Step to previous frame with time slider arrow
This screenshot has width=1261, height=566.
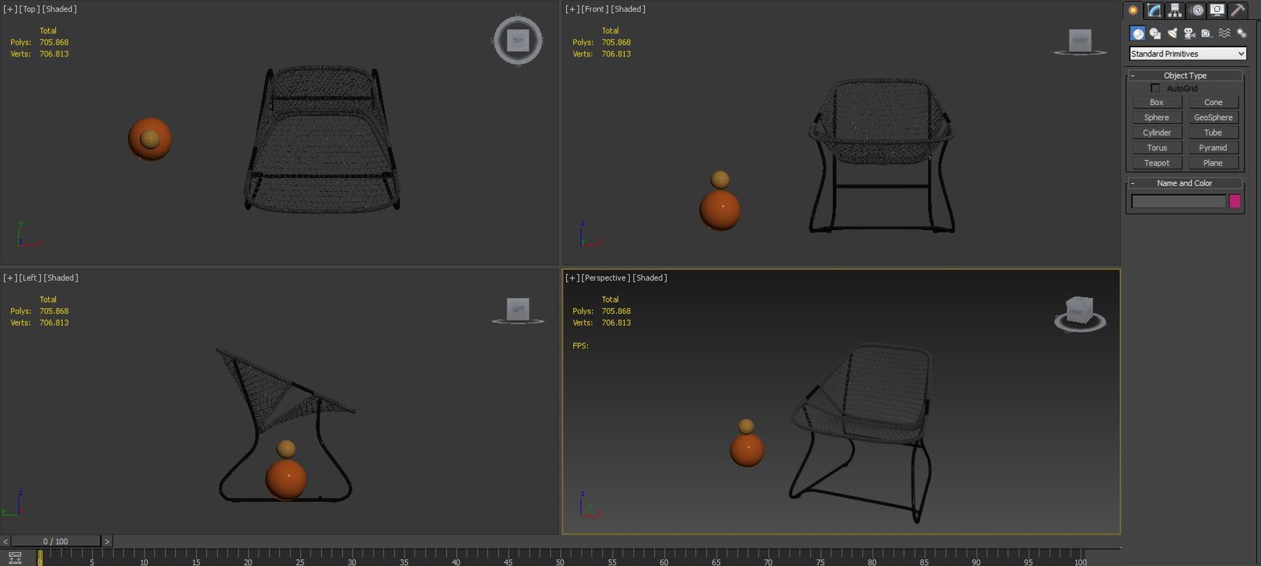pyautogui.click(x=5, y=541)
